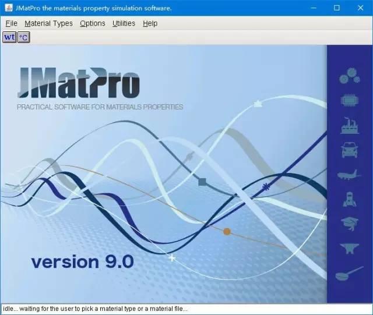
Task: Click the microchip icon in sidebar
Action: pos(350,100)
